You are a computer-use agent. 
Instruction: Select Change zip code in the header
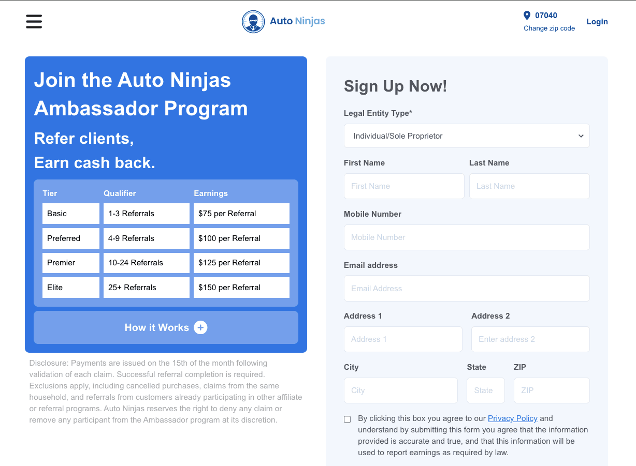coord(549,28)
